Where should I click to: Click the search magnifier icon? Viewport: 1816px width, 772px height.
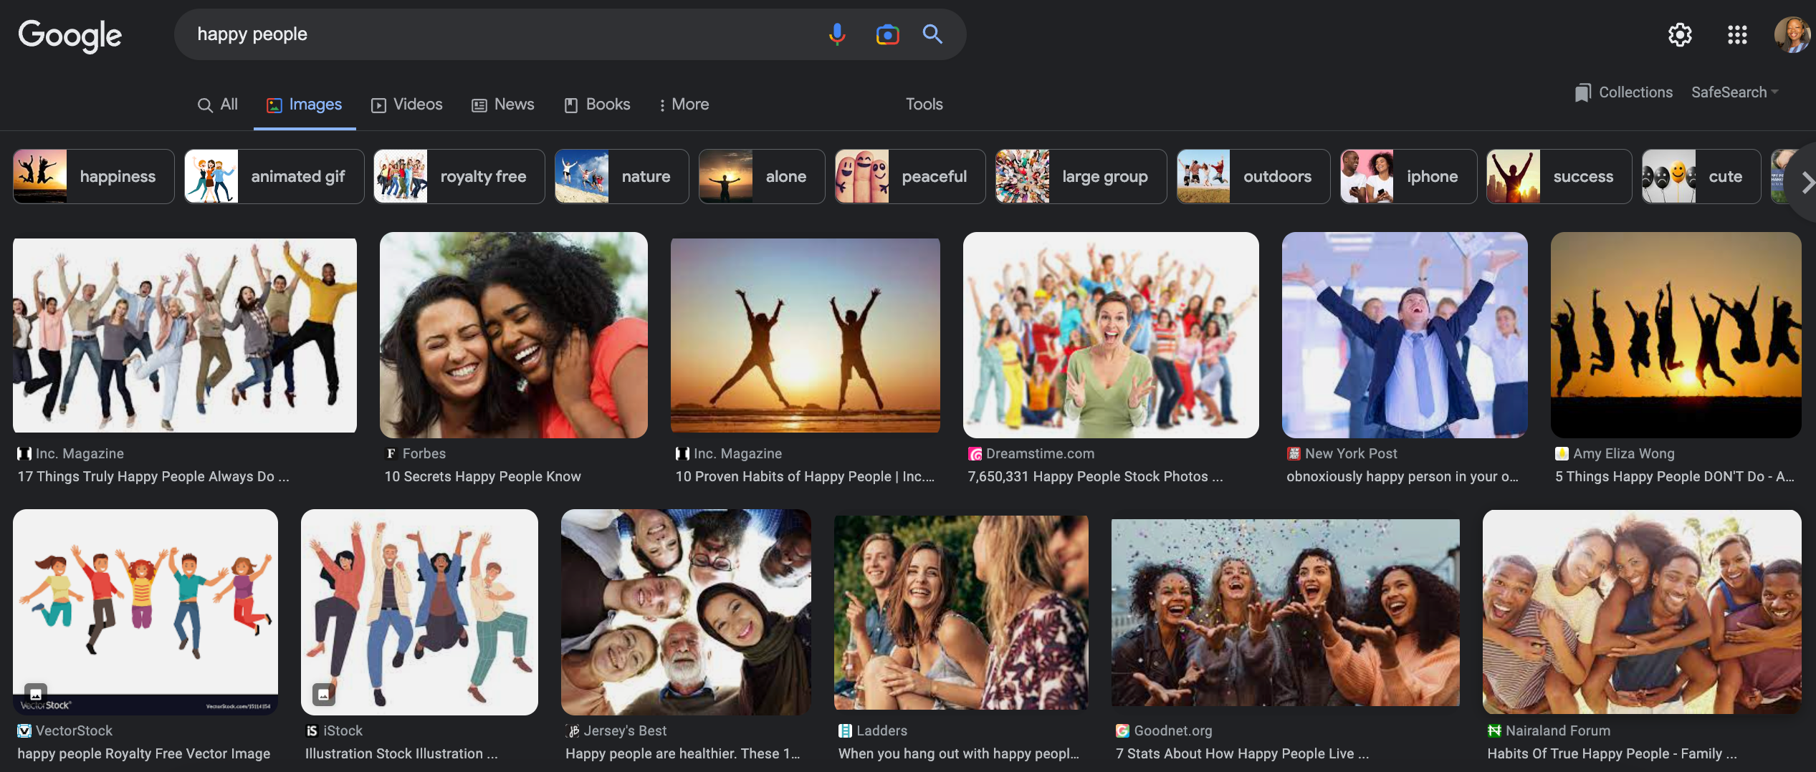(x=932, y=34)
